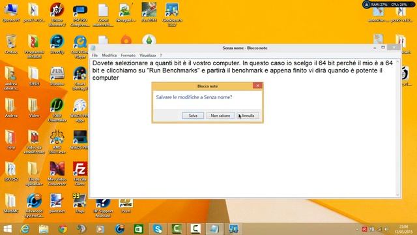417x235 pixels.
Task: Close the Blocco note save prompt dialog
Action: [257, 86]
